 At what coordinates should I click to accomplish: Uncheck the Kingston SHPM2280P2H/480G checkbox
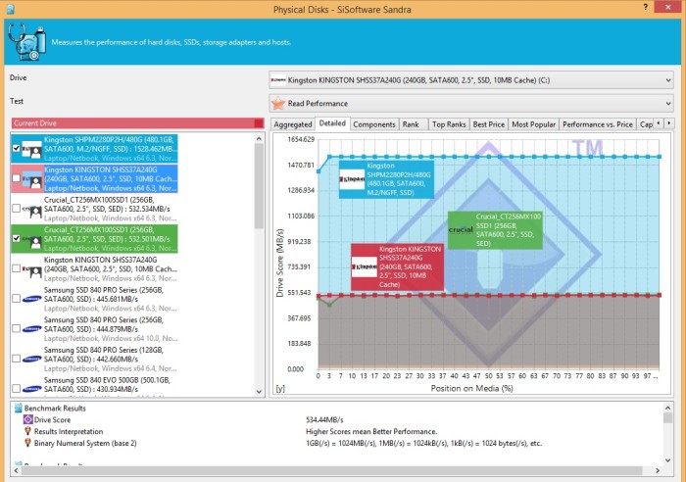coord(17,148)
